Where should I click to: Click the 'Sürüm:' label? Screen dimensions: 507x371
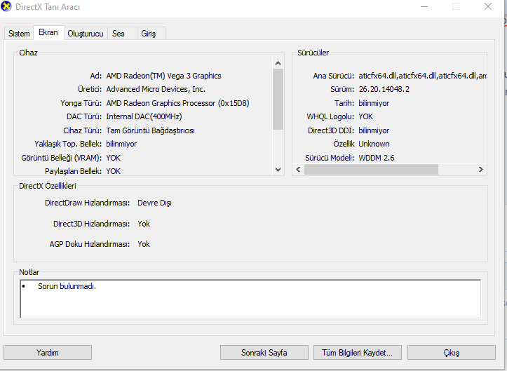point(342,89)
